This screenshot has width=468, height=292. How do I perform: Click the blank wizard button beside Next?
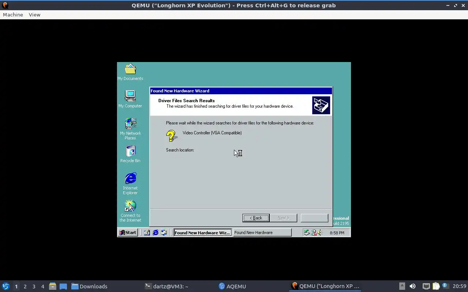click(x=314, y=218)
